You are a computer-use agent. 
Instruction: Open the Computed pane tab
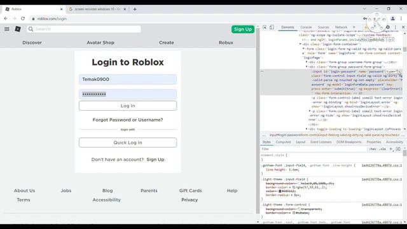[x=283, y=142]
